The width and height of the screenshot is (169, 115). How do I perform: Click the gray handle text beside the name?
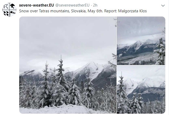pos(72,5)
